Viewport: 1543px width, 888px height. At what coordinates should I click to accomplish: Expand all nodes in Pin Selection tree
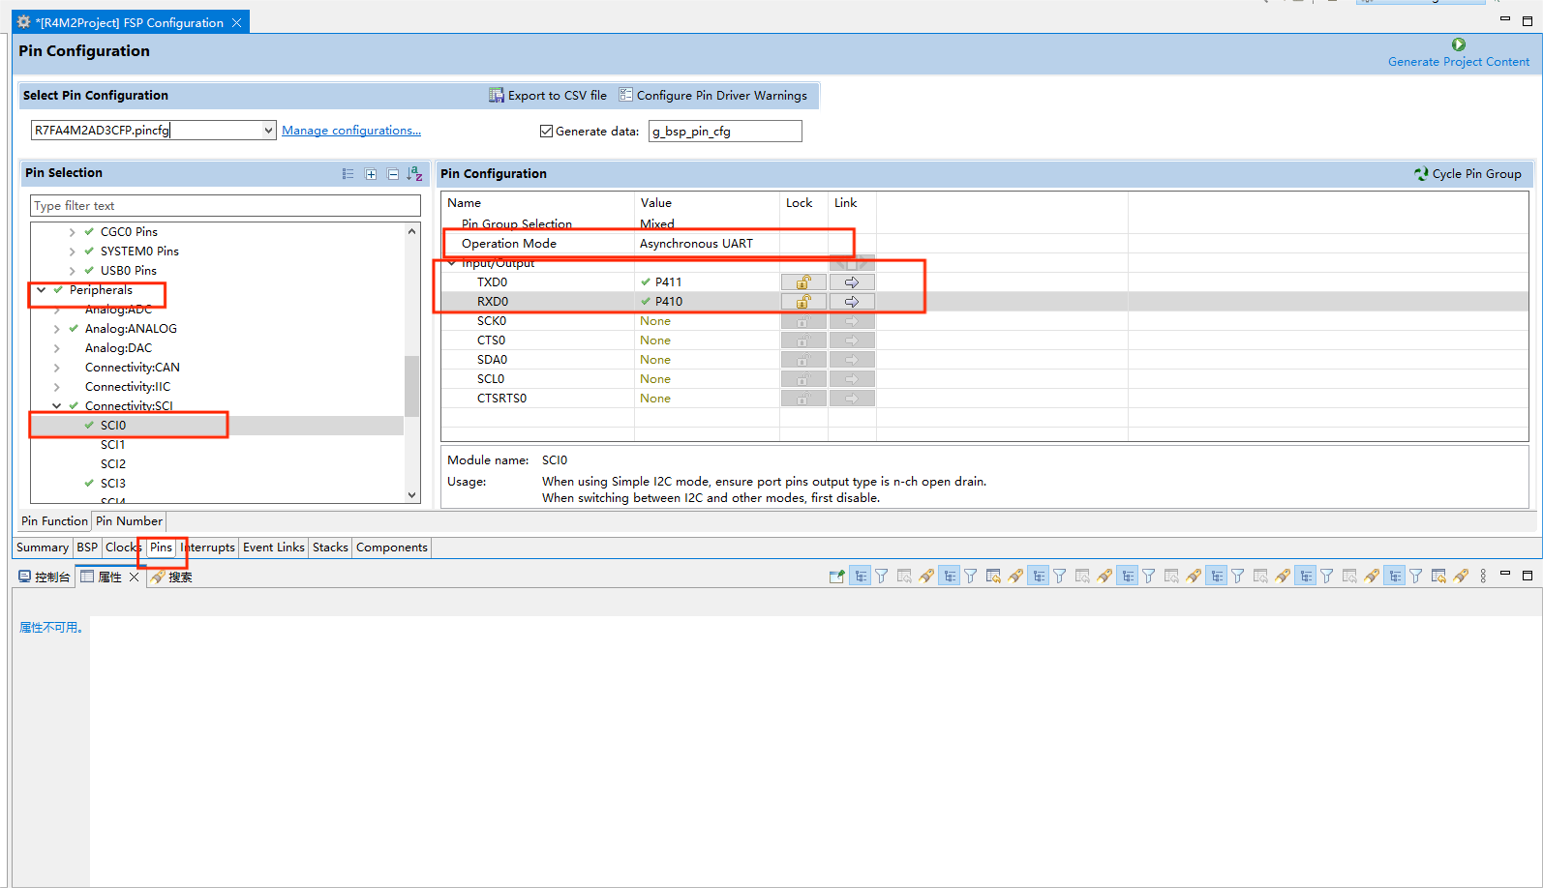tap(371, 174)
